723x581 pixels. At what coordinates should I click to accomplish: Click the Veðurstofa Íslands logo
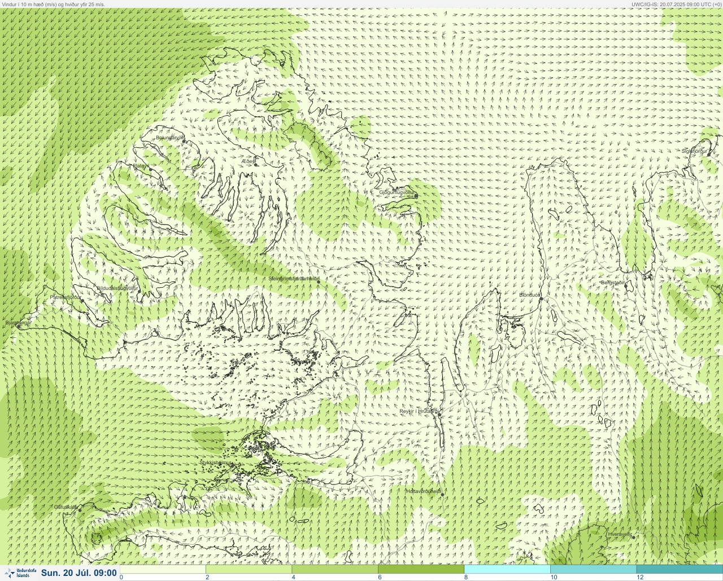pyautogui.click(x=20, y=573)
